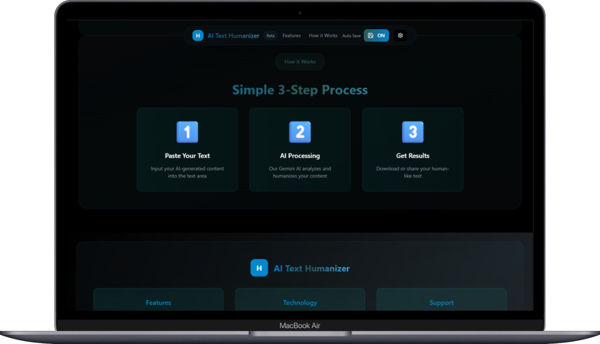Viewport: 600px width, 344px height.
Task: Go to Features in the navbar
Action: [291, 36]
